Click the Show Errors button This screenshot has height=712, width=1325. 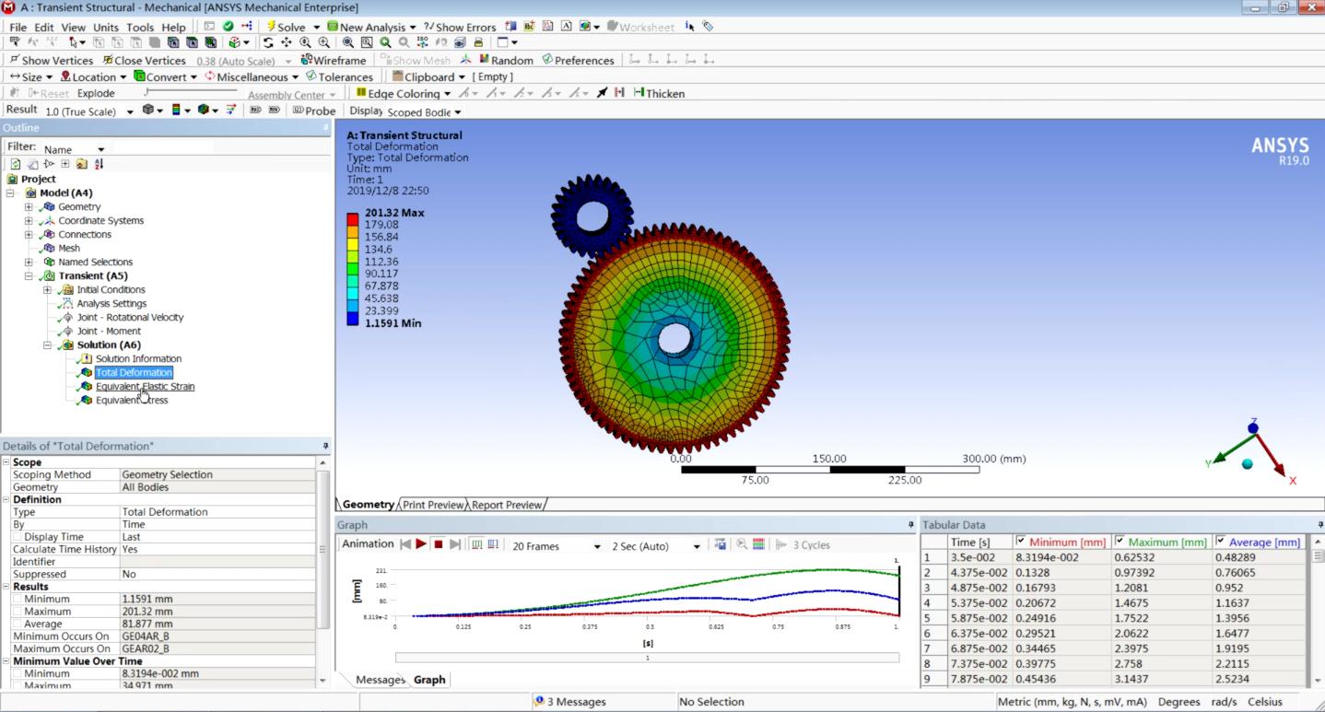(x=460, y=27)
